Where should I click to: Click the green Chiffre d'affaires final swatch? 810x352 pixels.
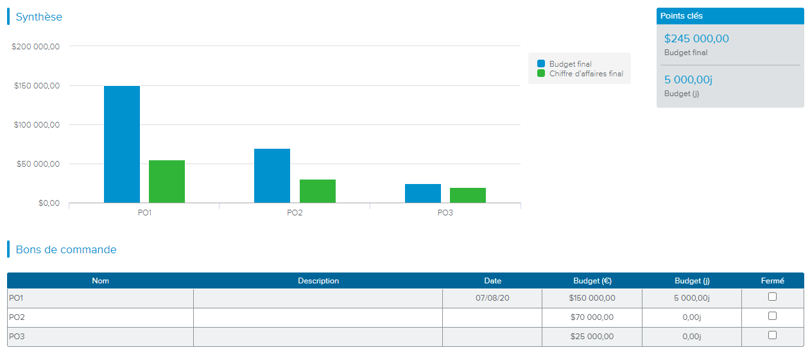[x=541, y=74]
